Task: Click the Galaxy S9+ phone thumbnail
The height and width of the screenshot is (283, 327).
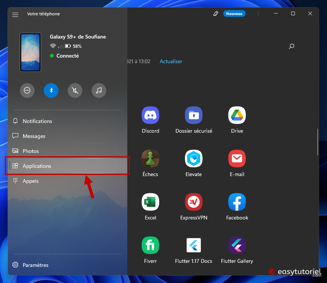Action: pos(31,52)
